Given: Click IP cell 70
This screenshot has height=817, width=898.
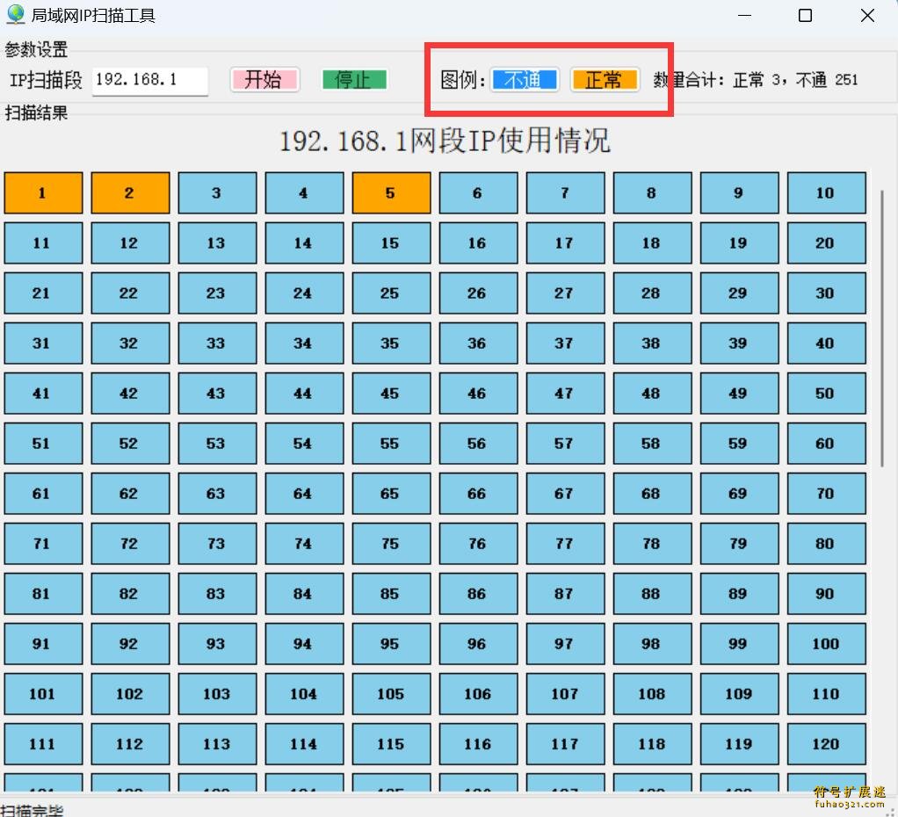Looking at the screenshot, I should (827, 494).
